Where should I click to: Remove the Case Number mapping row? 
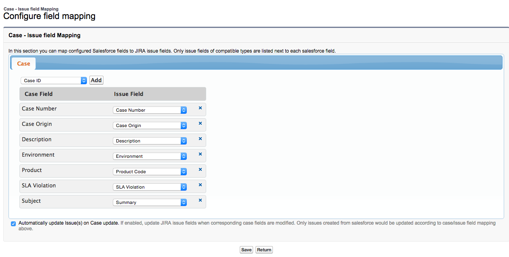point(200,108)
